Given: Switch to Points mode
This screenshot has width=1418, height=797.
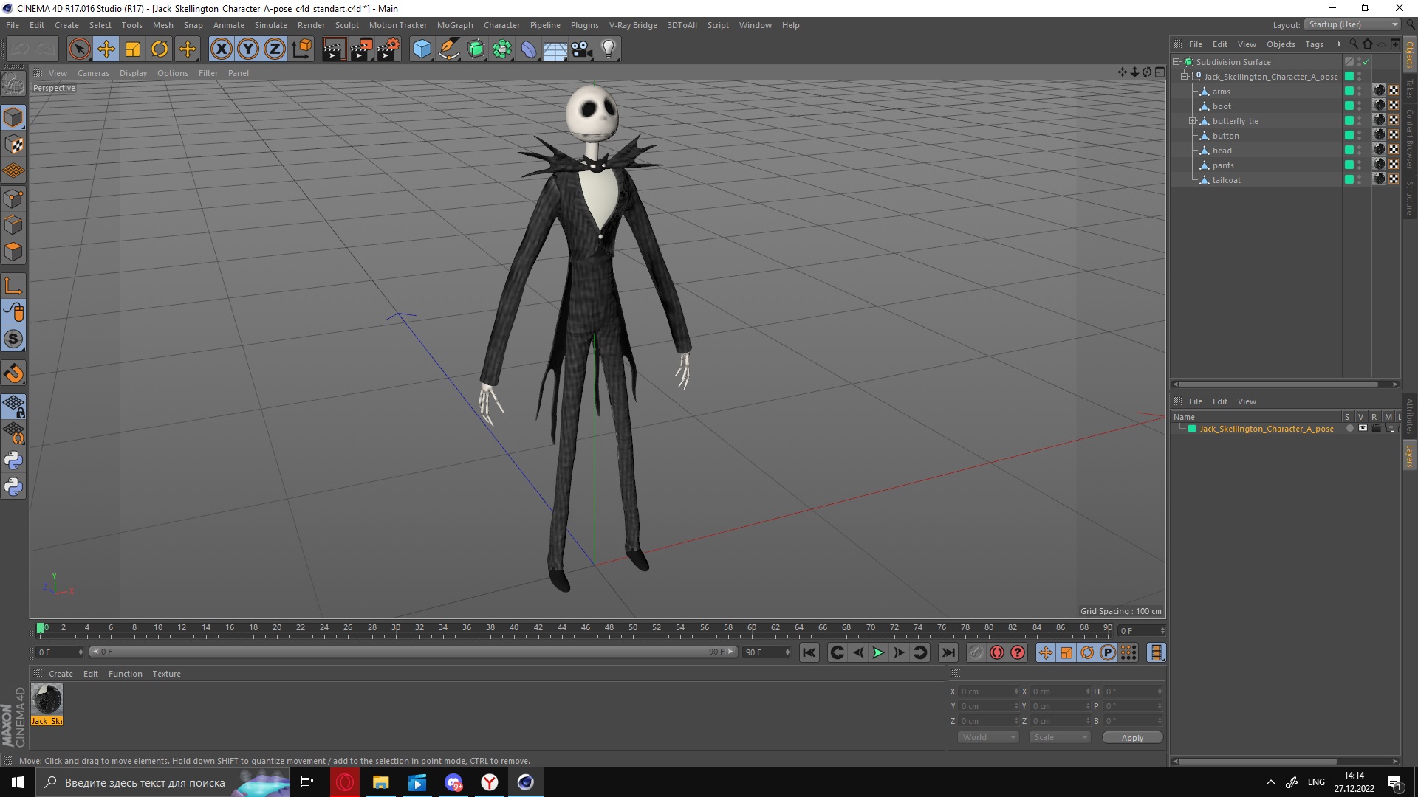Looking at the screenshot, I should click(13, 199).
